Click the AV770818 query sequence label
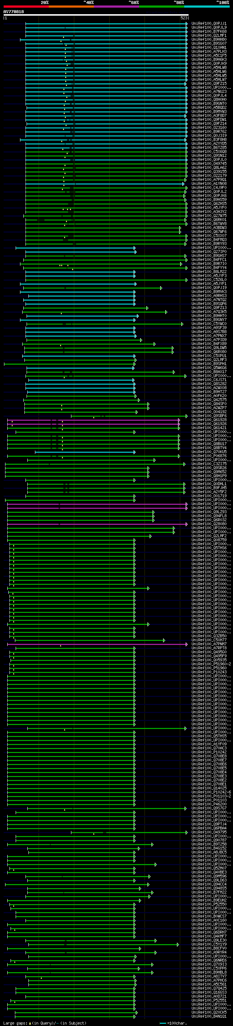 13,12
